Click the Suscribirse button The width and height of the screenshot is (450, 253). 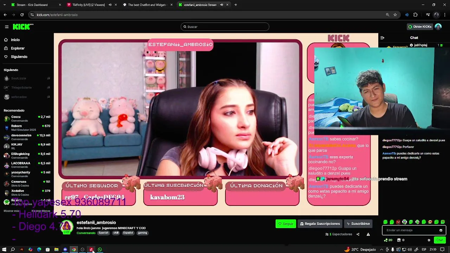tap(358, 223)
